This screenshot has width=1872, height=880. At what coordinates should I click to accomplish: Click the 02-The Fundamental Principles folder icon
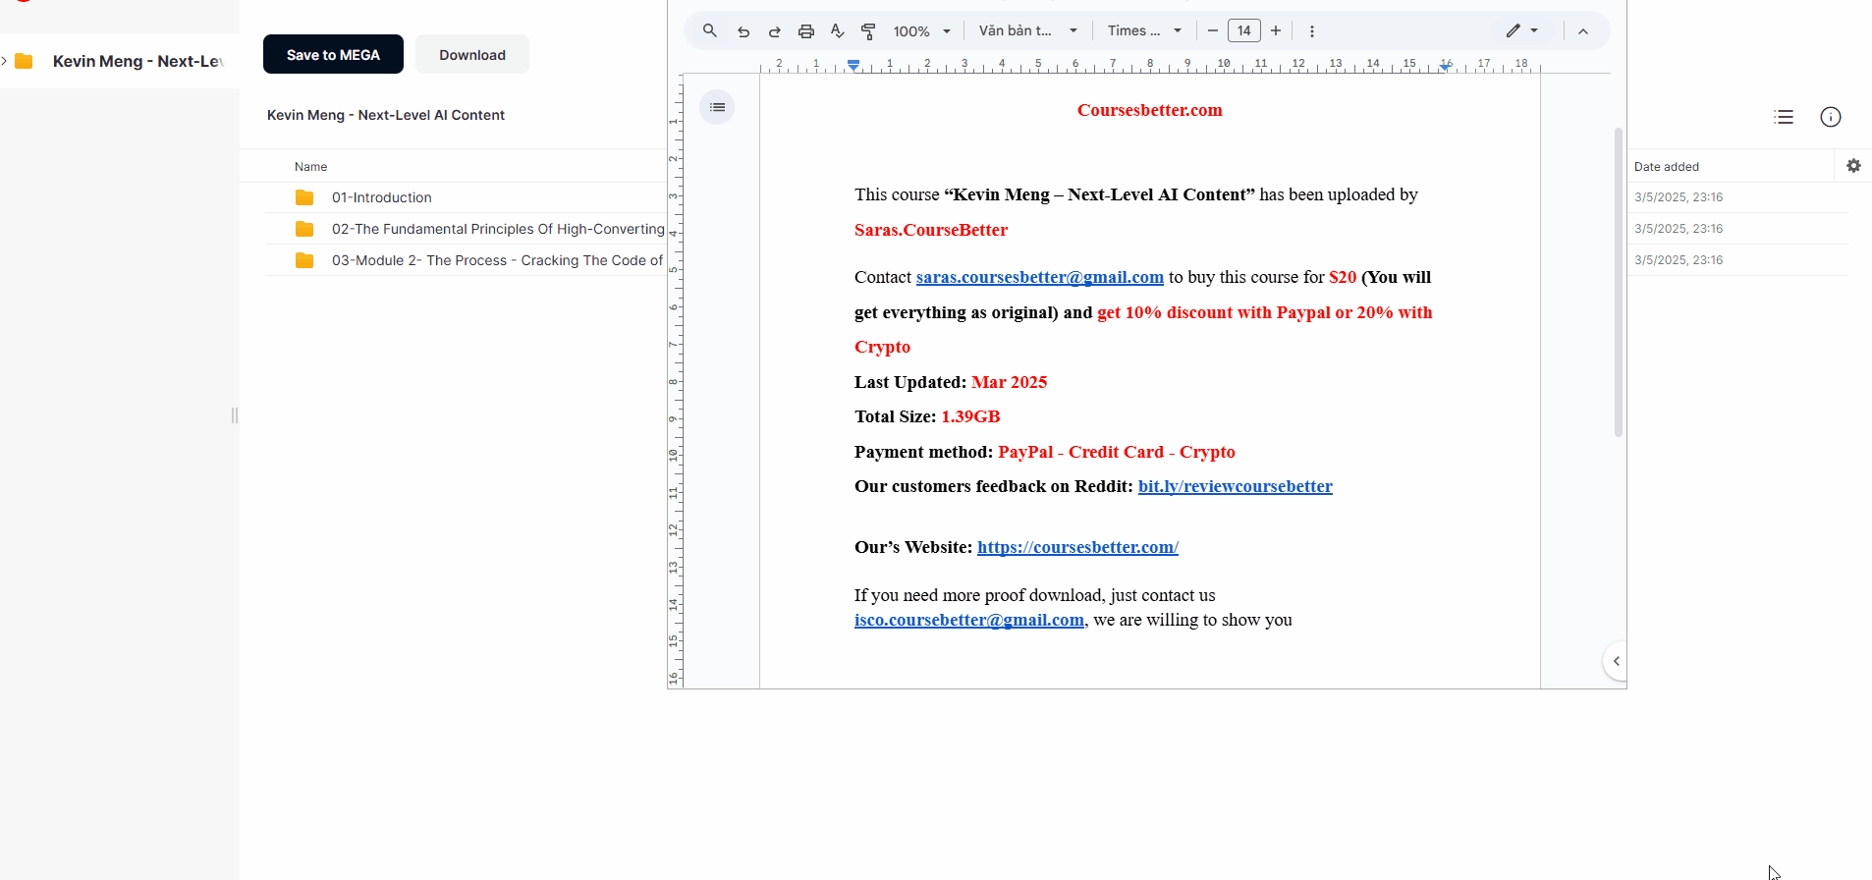pos(304,229)
